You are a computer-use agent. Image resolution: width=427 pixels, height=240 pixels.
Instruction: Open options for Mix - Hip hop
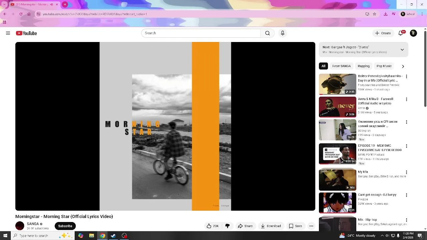pos(406,220)
